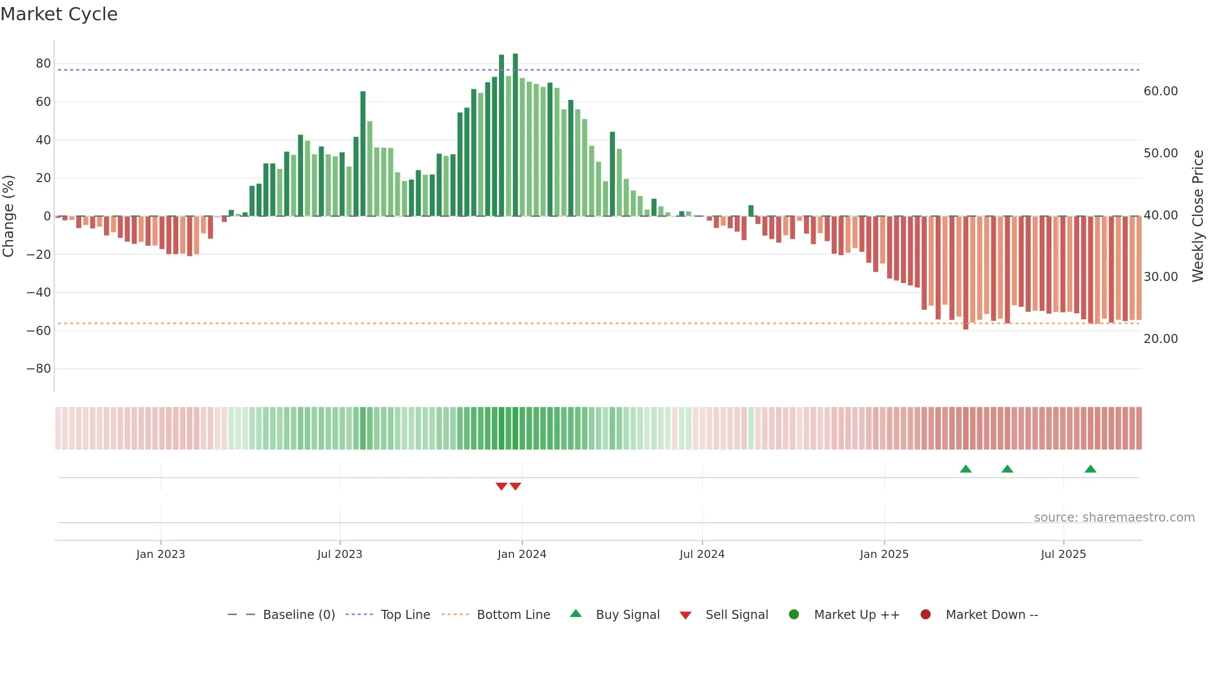The image size is (1212, 681).
Task: Select the first sell signal marker before Jan 2024
Action: tap(501, 486)
